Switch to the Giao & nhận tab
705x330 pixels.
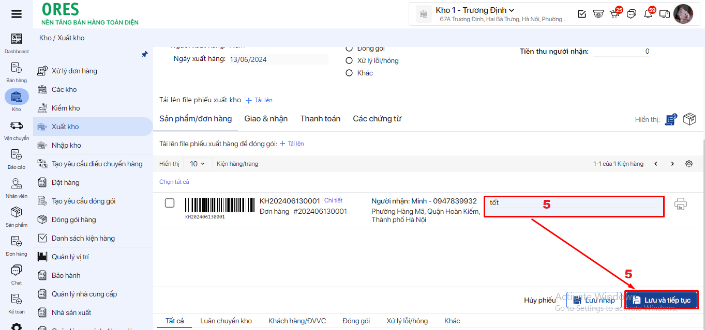pos(266,119)
